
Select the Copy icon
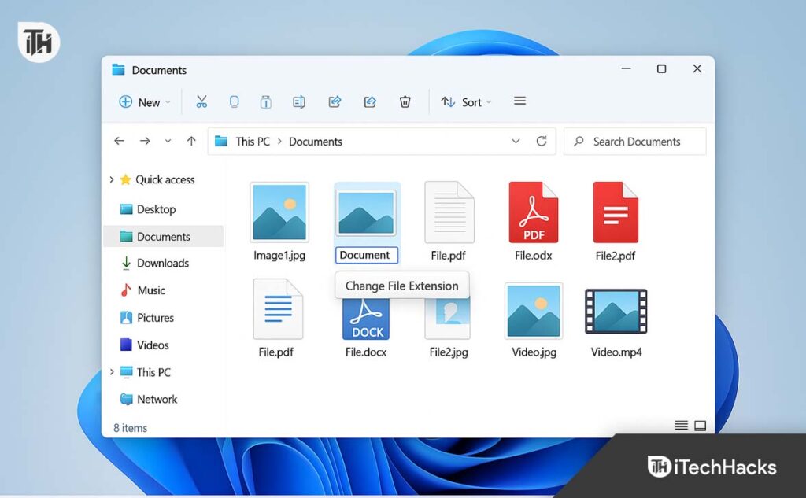pyautogui.click(x=232, y=101)
